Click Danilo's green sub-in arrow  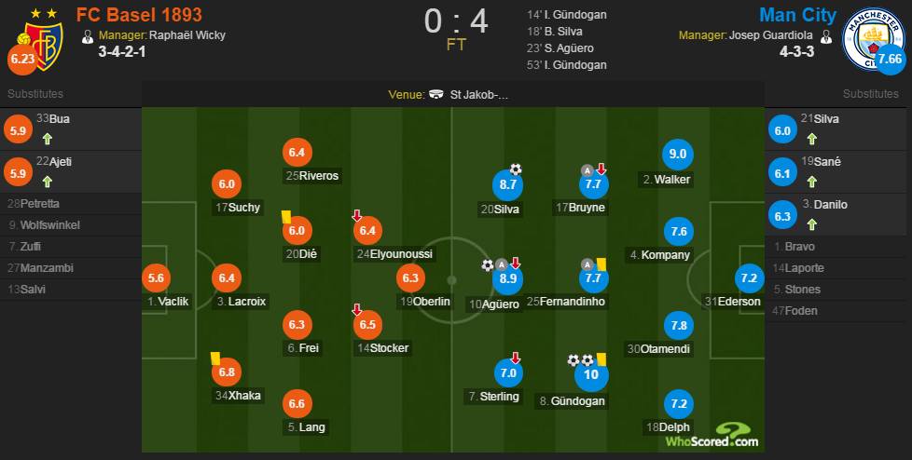pos(811,223)
